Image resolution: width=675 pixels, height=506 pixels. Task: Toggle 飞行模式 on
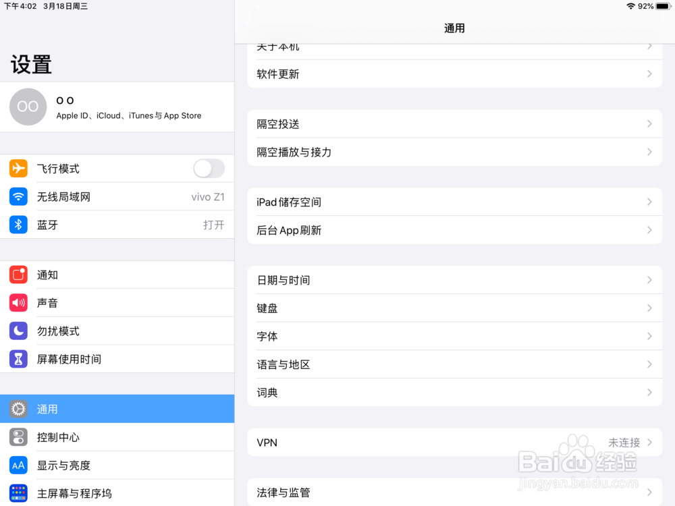[x=209, y=168]
